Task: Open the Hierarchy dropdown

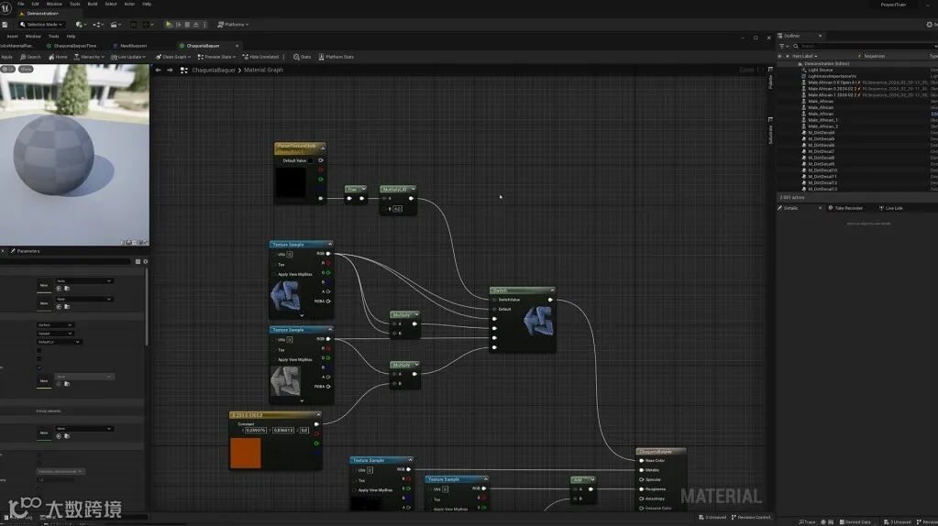Action: tap(89, 57)
